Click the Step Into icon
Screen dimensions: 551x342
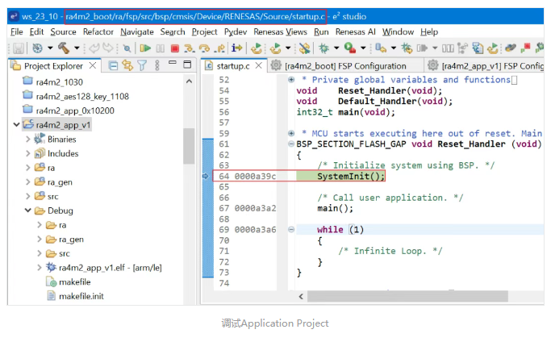(190, 48)
